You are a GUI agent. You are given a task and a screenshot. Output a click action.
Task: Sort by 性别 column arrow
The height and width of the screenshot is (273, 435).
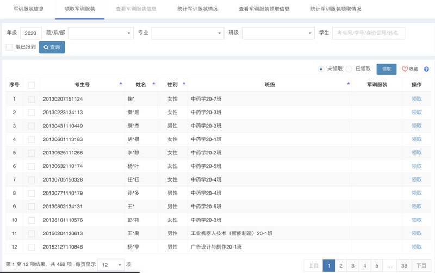pyautogui.click(x=183, y=84)
